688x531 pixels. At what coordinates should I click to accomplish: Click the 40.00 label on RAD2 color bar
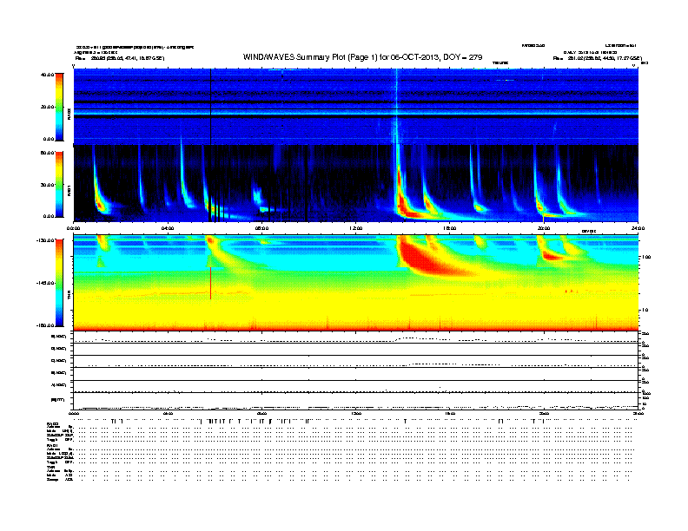[47, 75]
